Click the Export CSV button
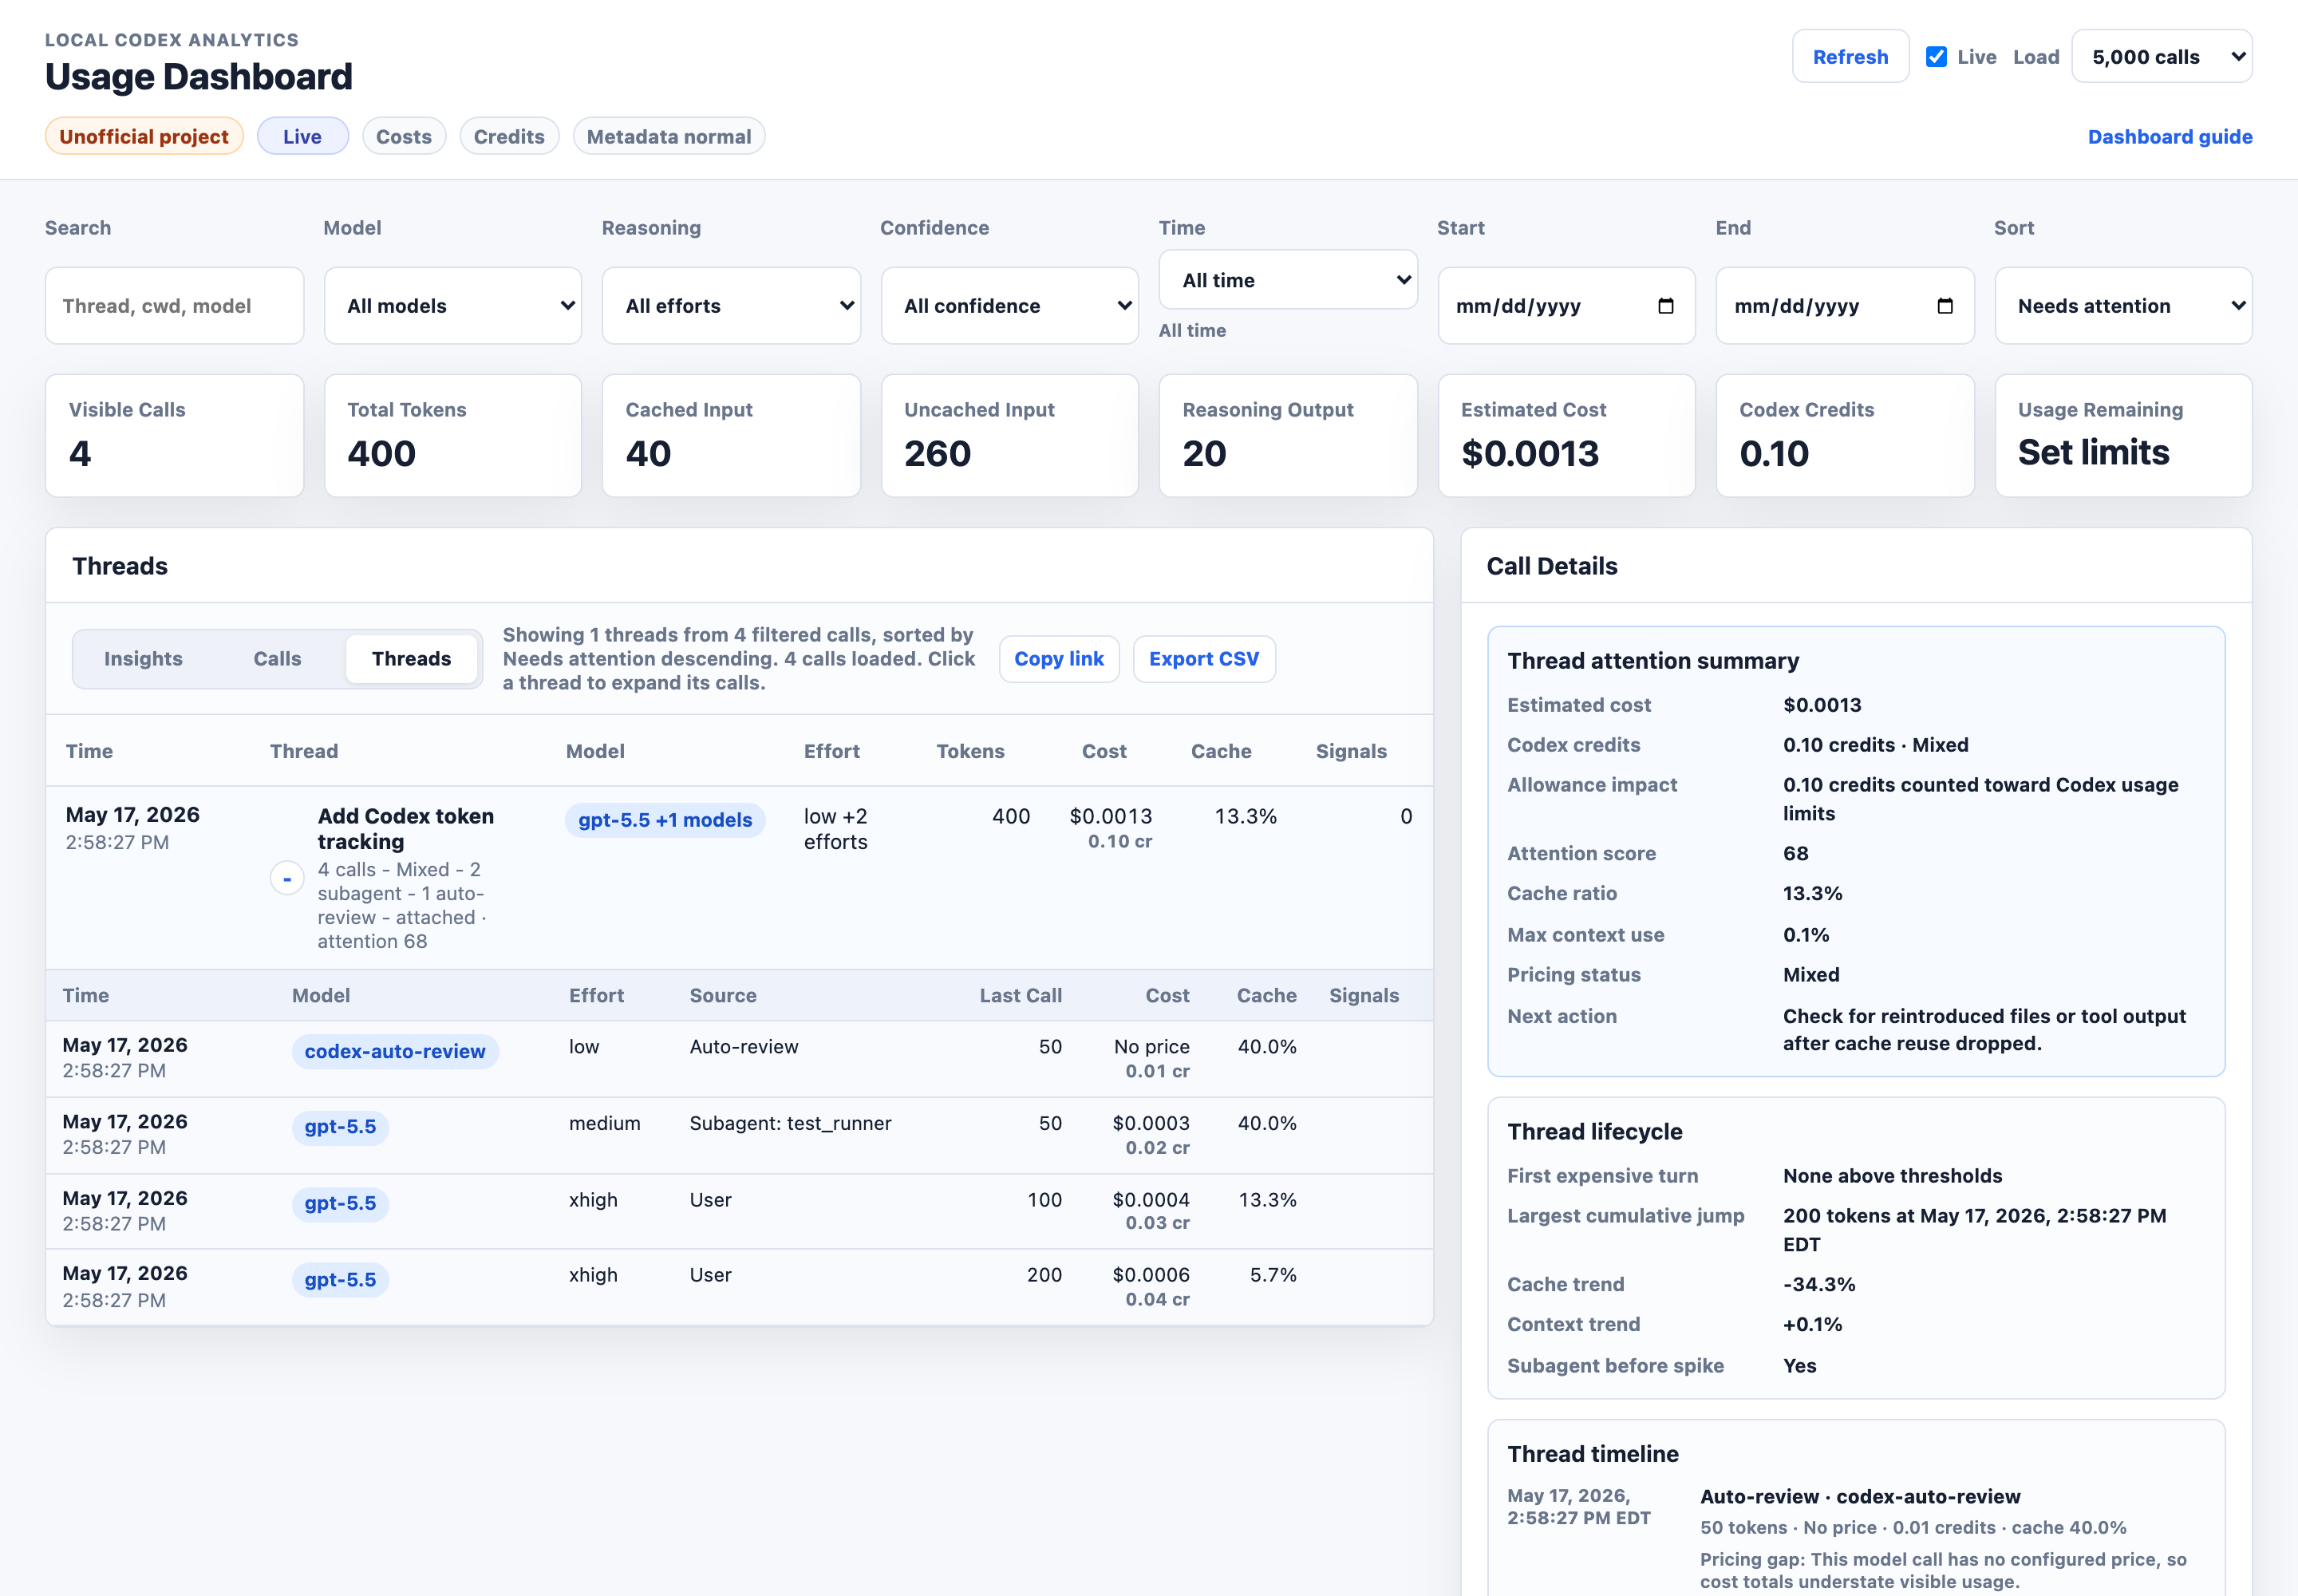2298x1596 pixels. 1204,659
